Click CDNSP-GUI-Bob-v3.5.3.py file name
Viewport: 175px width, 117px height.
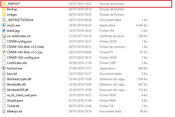pos(25,52)
